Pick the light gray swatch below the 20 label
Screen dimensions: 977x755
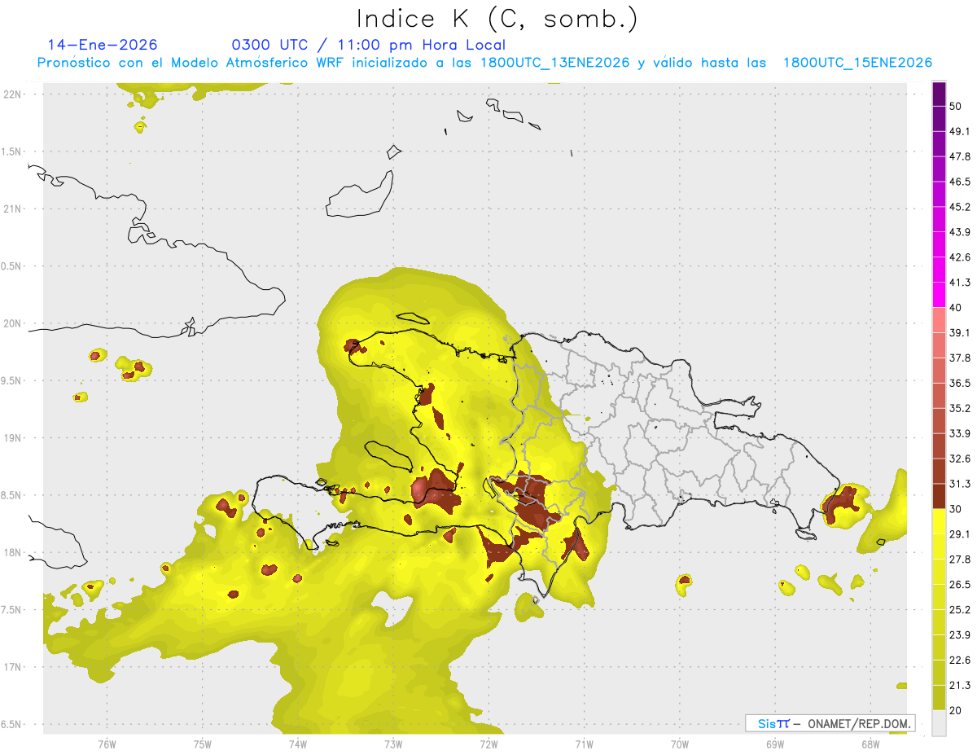(939, 722)
